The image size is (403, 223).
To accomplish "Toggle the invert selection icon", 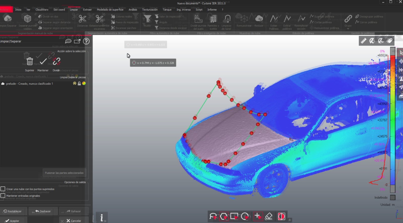I will pos(281,216).
